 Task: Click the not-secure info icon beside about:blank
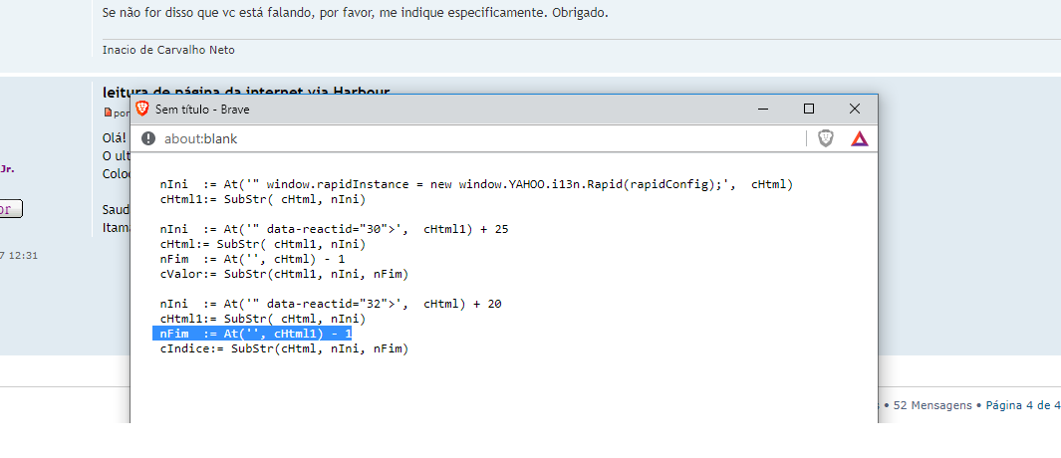(148, 138)
